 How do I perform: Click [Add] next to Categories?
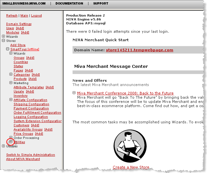(36, 75)
